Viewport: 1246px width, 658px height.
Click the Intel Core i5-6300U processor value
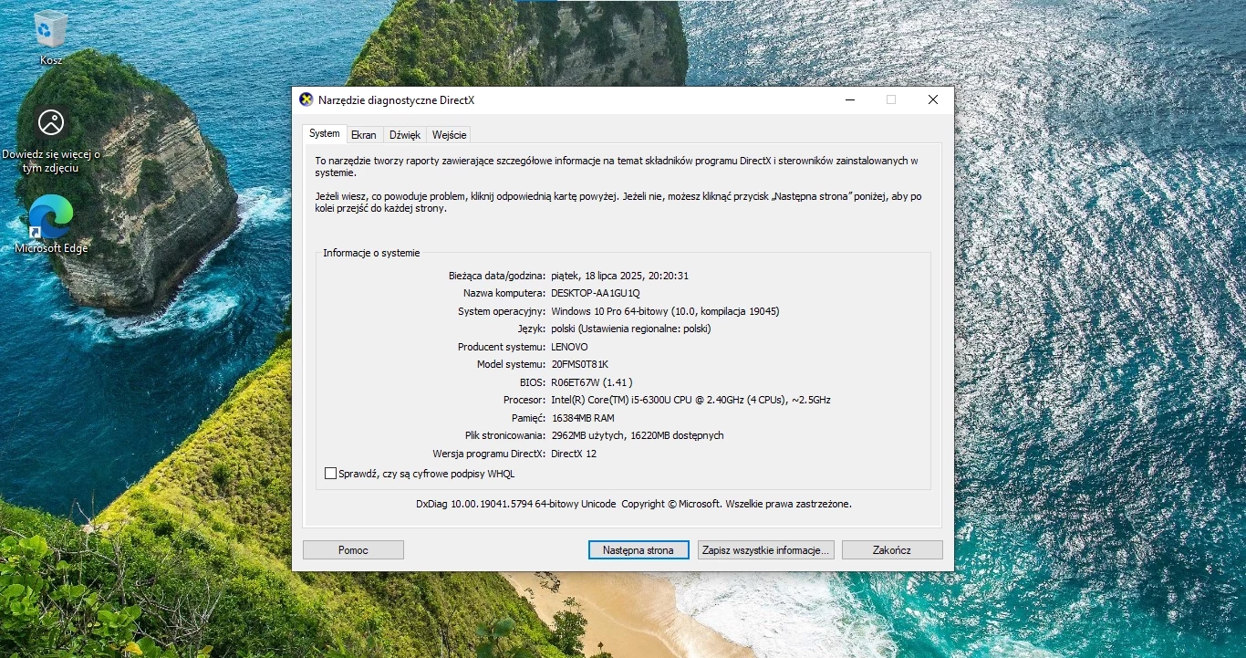pyautogui.click(x=690, y=400)
